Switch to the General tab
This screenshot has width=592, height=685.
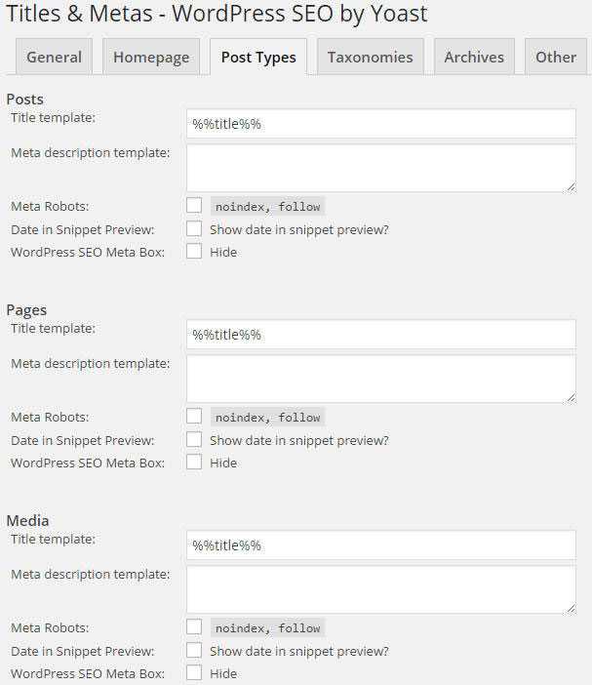pyautogui.click(x=54, y=57)
